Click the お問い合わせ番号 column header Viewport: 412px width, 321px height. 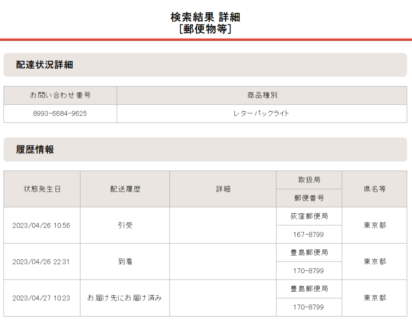[x=60, y=96]
